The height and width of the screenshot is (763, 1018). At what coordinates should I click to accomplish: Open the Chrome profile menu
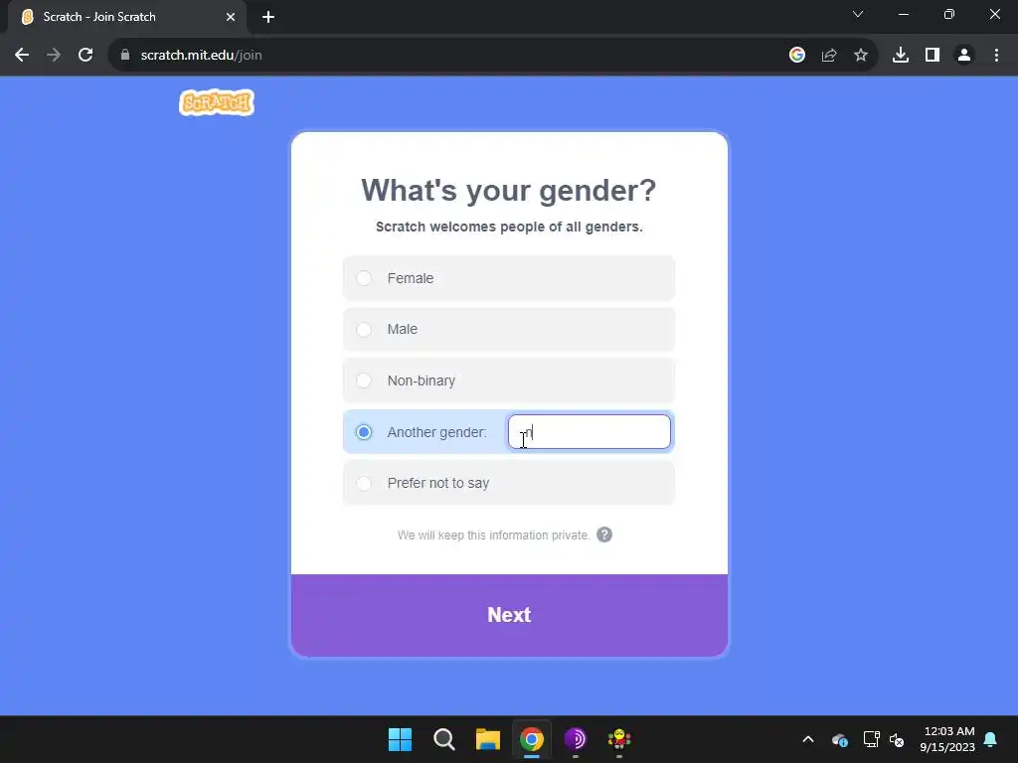pos(964,56)
